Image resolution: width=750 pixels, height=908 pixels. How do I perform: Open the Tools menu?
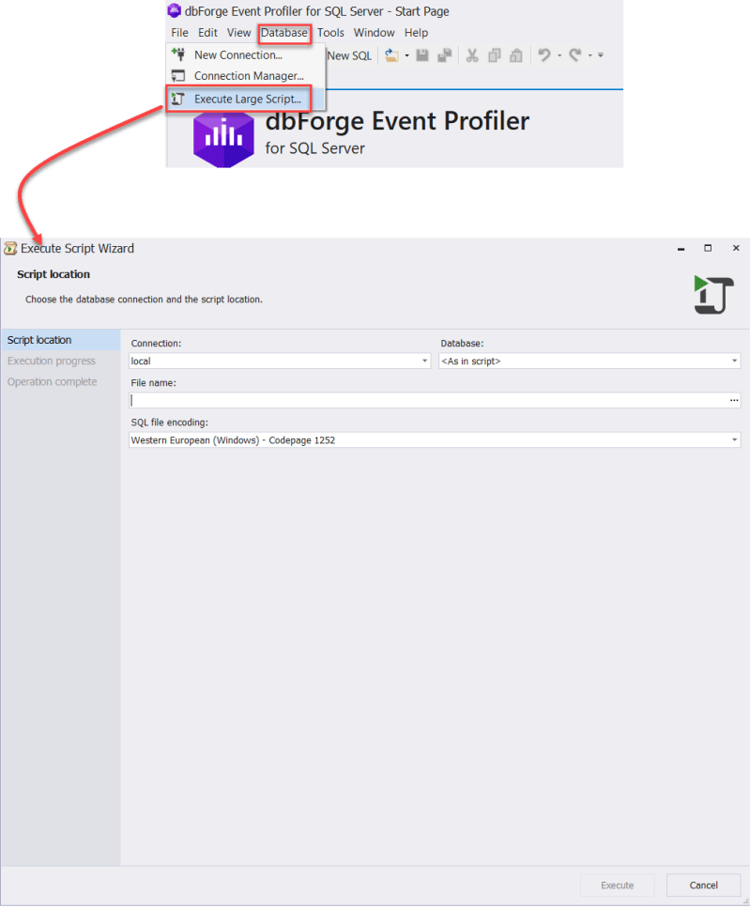(330, 33)
